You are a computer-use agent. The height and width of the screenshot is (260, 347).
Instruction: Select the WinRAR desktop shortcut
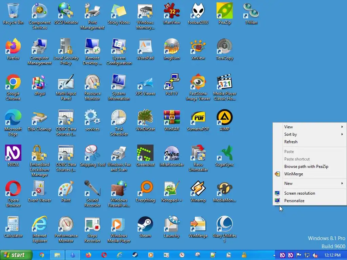(171, 121)
